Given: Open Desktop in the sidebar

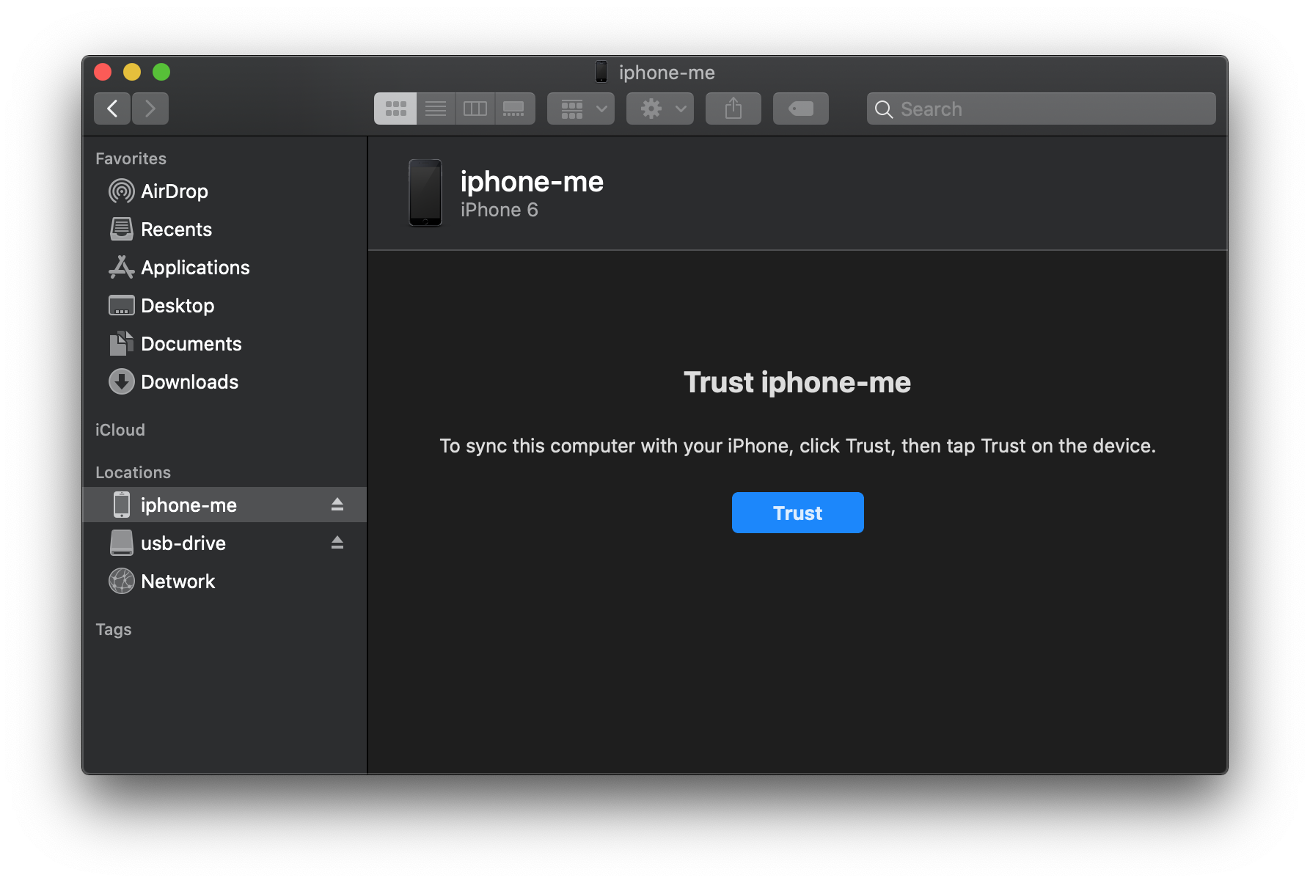Looking at the screenshot, I should click(224, 306).
